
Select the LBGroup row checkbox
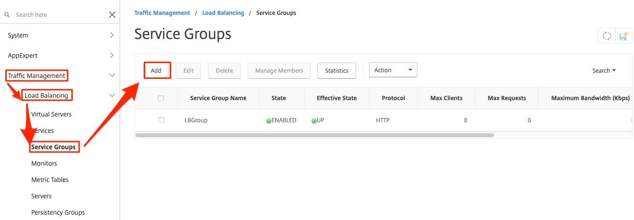pos(161,120)
